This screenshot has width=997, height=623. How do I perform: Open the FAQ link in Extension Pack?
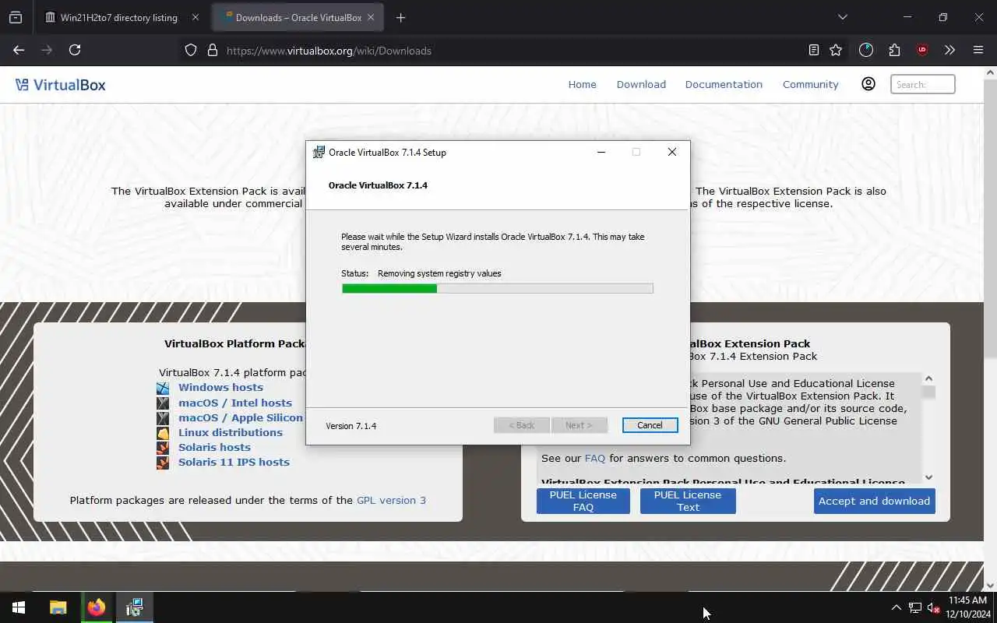click(595, 459)
